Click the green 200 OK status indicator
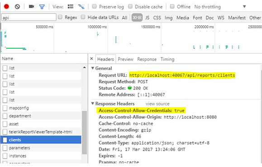Screen dimensions: 262x167 click(x=130, y=88)
